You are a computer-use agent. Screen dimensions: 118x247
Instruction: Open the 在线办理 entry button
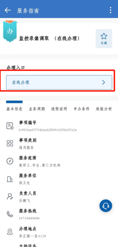pos(59,82)
